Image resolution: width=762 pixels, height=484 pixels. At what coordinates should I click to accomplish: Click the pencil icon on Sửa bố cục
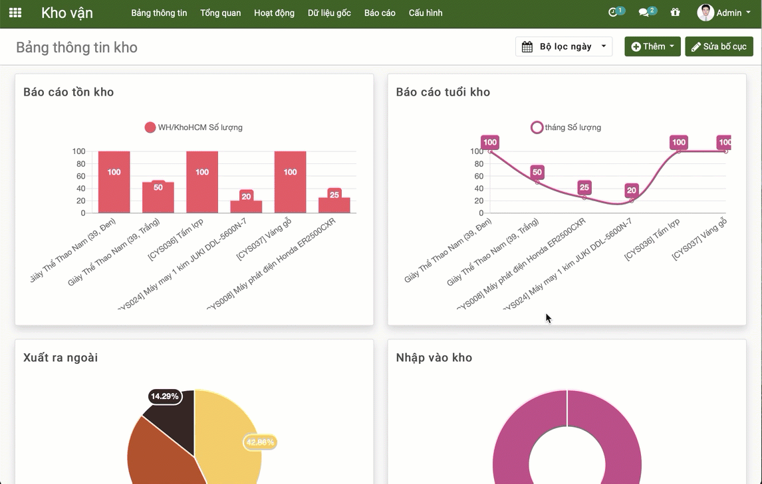[696, 46]
